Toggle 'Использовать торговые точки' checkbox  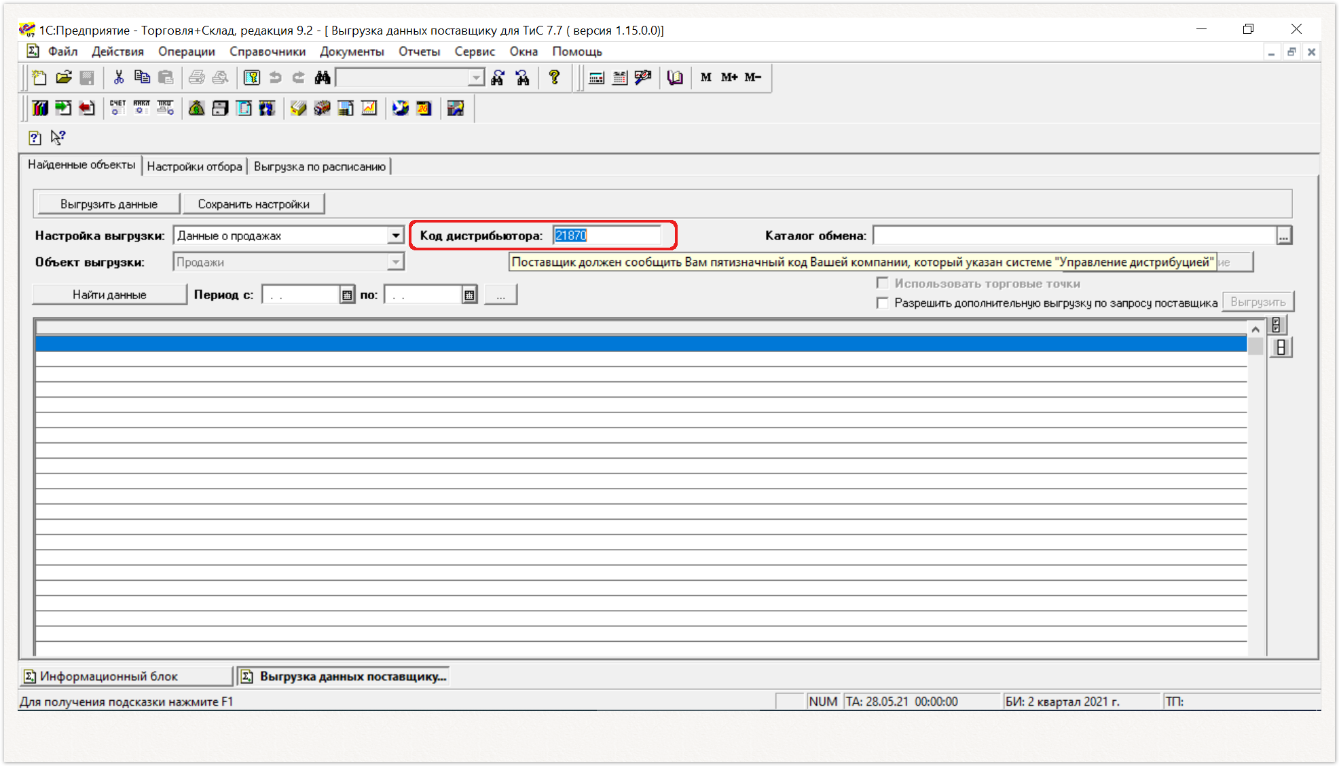tap(882, 283)
